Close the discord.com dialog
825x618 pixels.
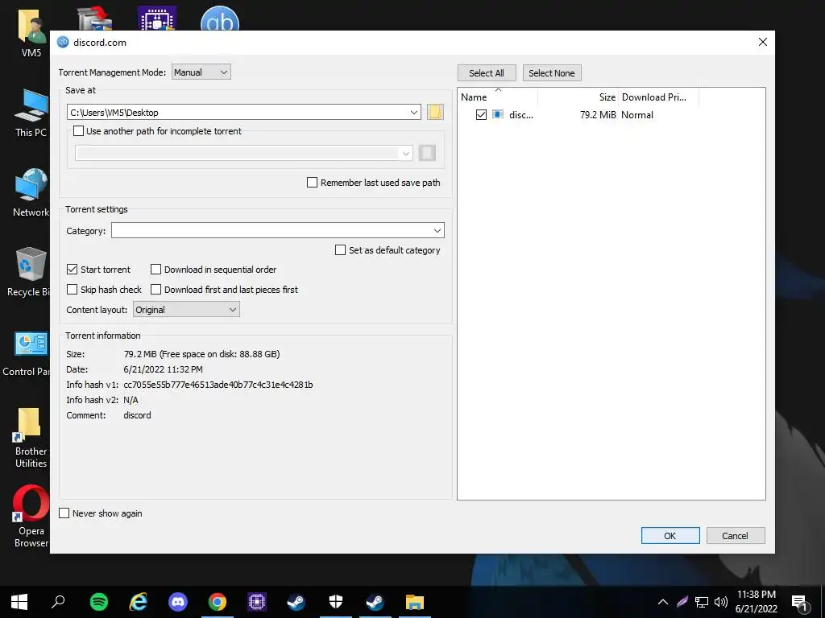point(762,42)
